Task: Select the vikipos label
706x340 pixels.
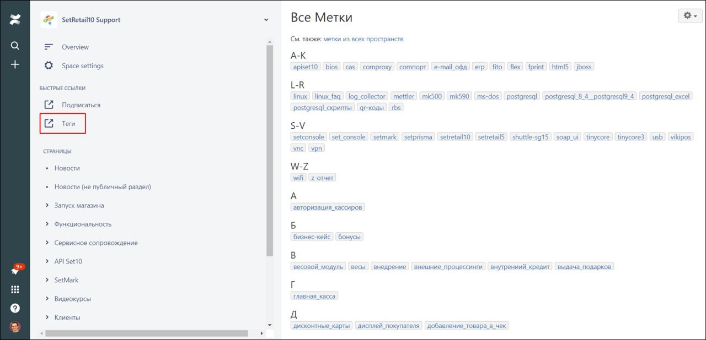Action: [x=681, y=137]
